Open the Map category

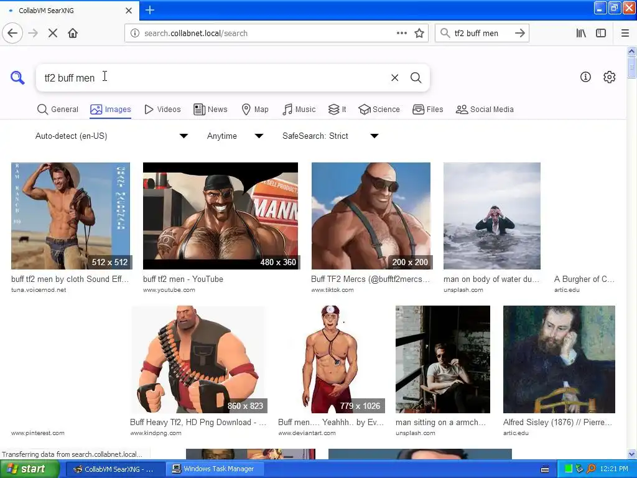[255, 110]
